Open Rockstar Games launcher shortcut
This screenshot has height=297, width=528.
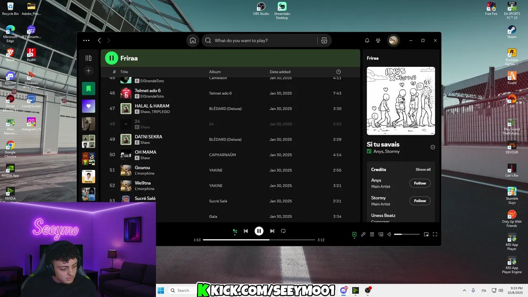pos(512,57)
